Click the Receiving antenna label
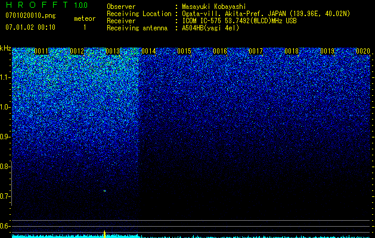The height and width of the screenshot is (238, 375). coord(137,28)
